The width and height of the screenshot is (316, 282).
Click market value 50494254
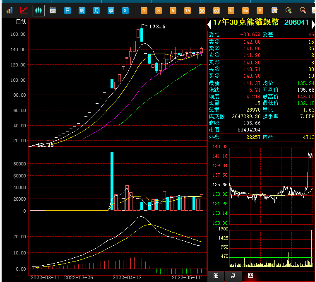click(249, 130)
